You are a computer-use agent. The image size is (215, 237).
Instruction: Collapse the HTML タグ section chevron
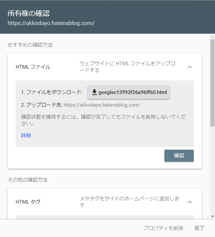190,202
